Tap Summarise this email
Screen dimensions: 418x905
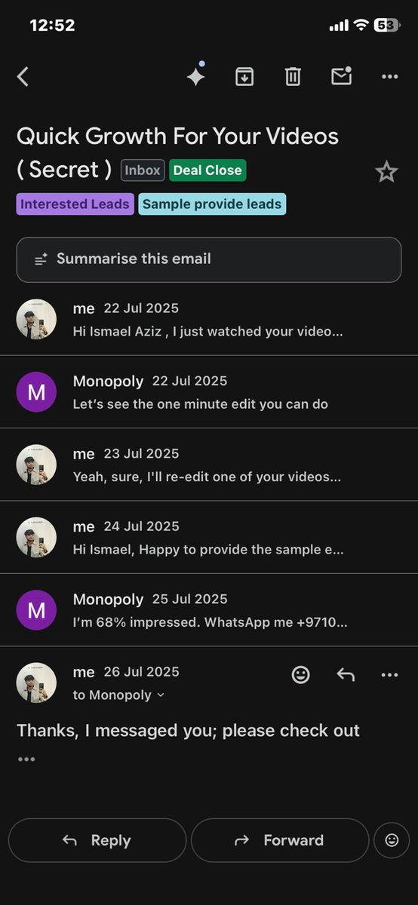209,259
